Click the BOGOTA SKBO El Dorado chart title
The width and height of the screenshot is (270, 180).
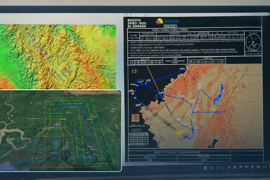click(x=137, y=23)
